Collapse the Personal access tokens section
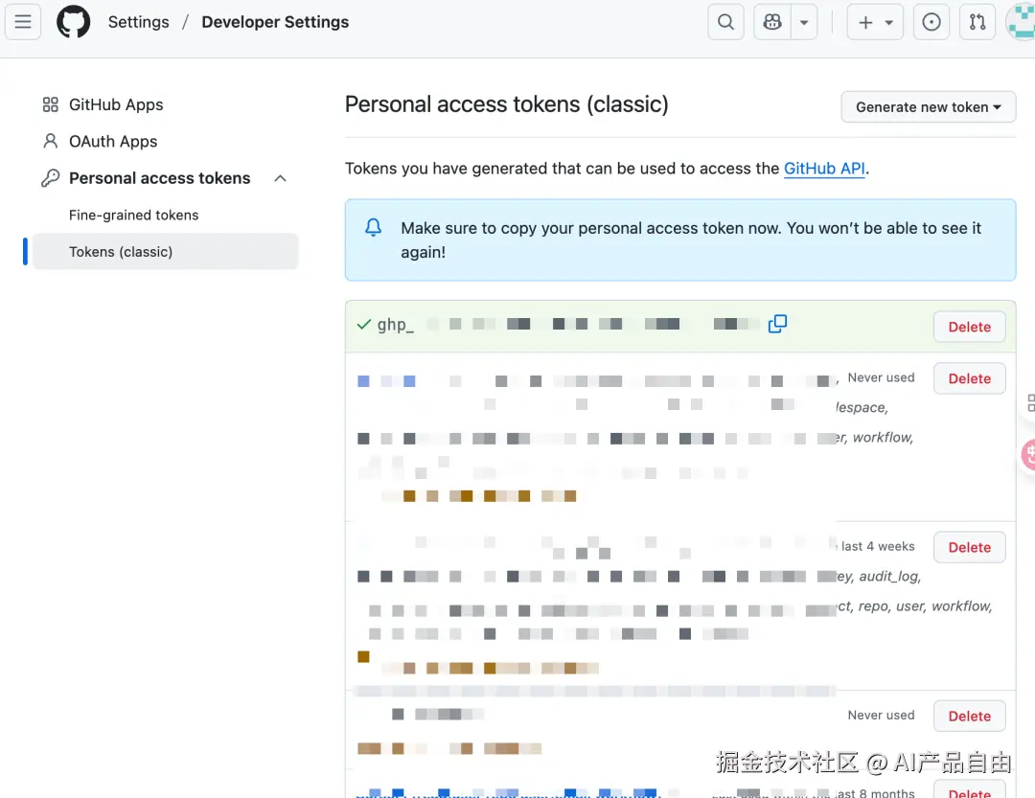1035x798 pixels. [280, 178]
